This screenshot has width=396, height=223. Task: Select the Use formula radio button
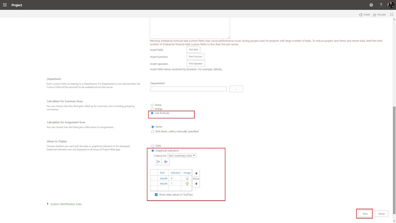[152, 113]
